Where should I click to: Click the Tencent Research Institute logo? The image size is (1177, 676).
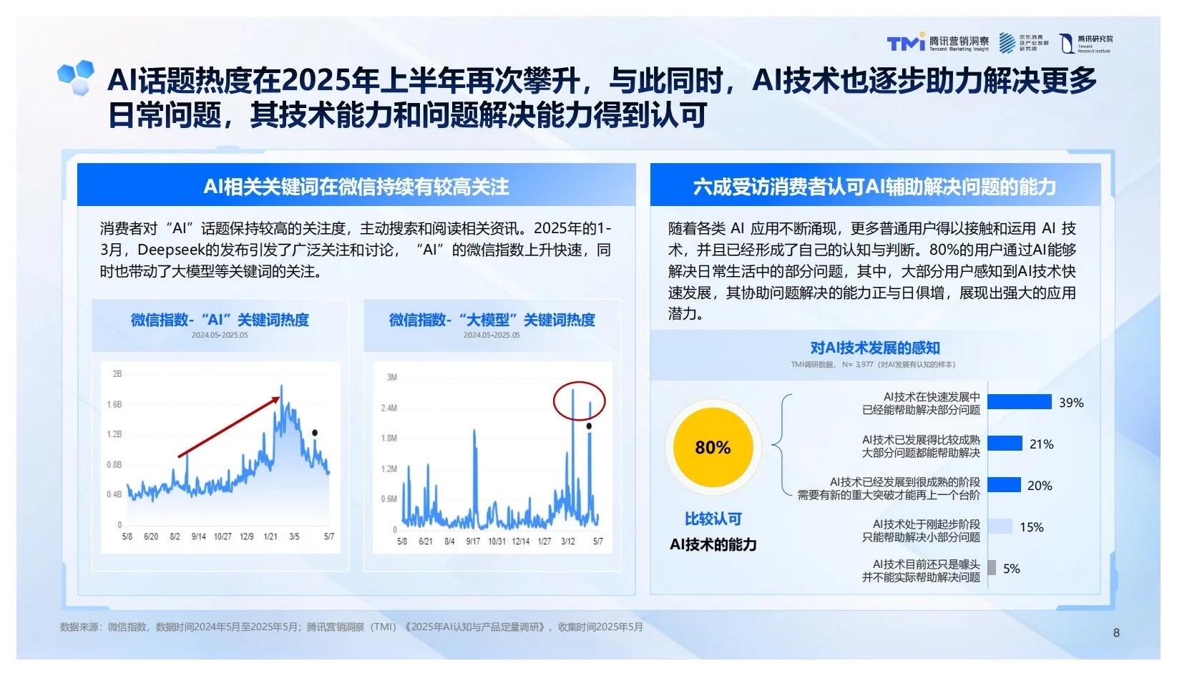click(1086, 44)
